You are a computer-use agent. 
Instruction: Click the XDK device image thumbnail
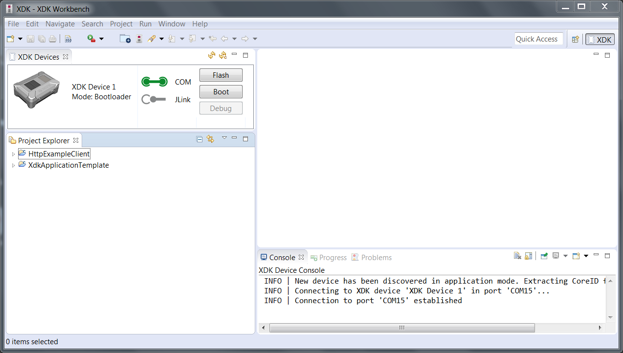pos(36,89)
